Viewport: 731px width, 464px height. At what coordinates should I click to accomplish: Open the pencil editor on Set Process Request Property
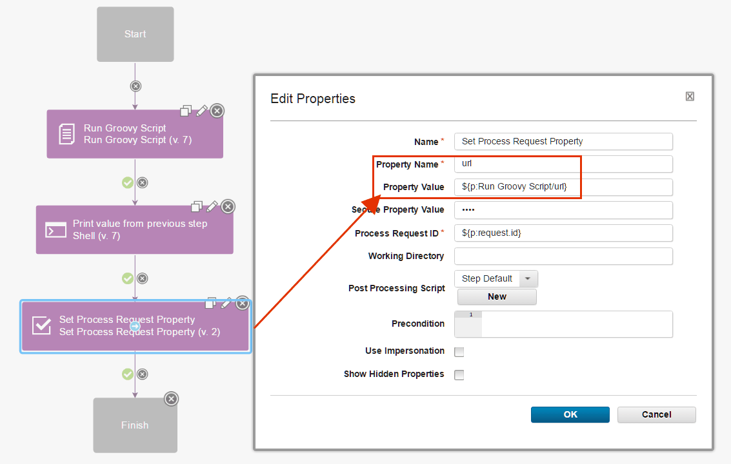tap(226, 303)
